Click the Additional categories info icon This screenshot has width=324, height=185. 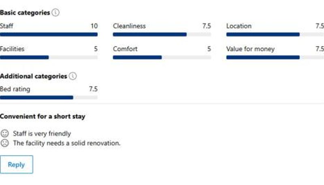[73, 76]
